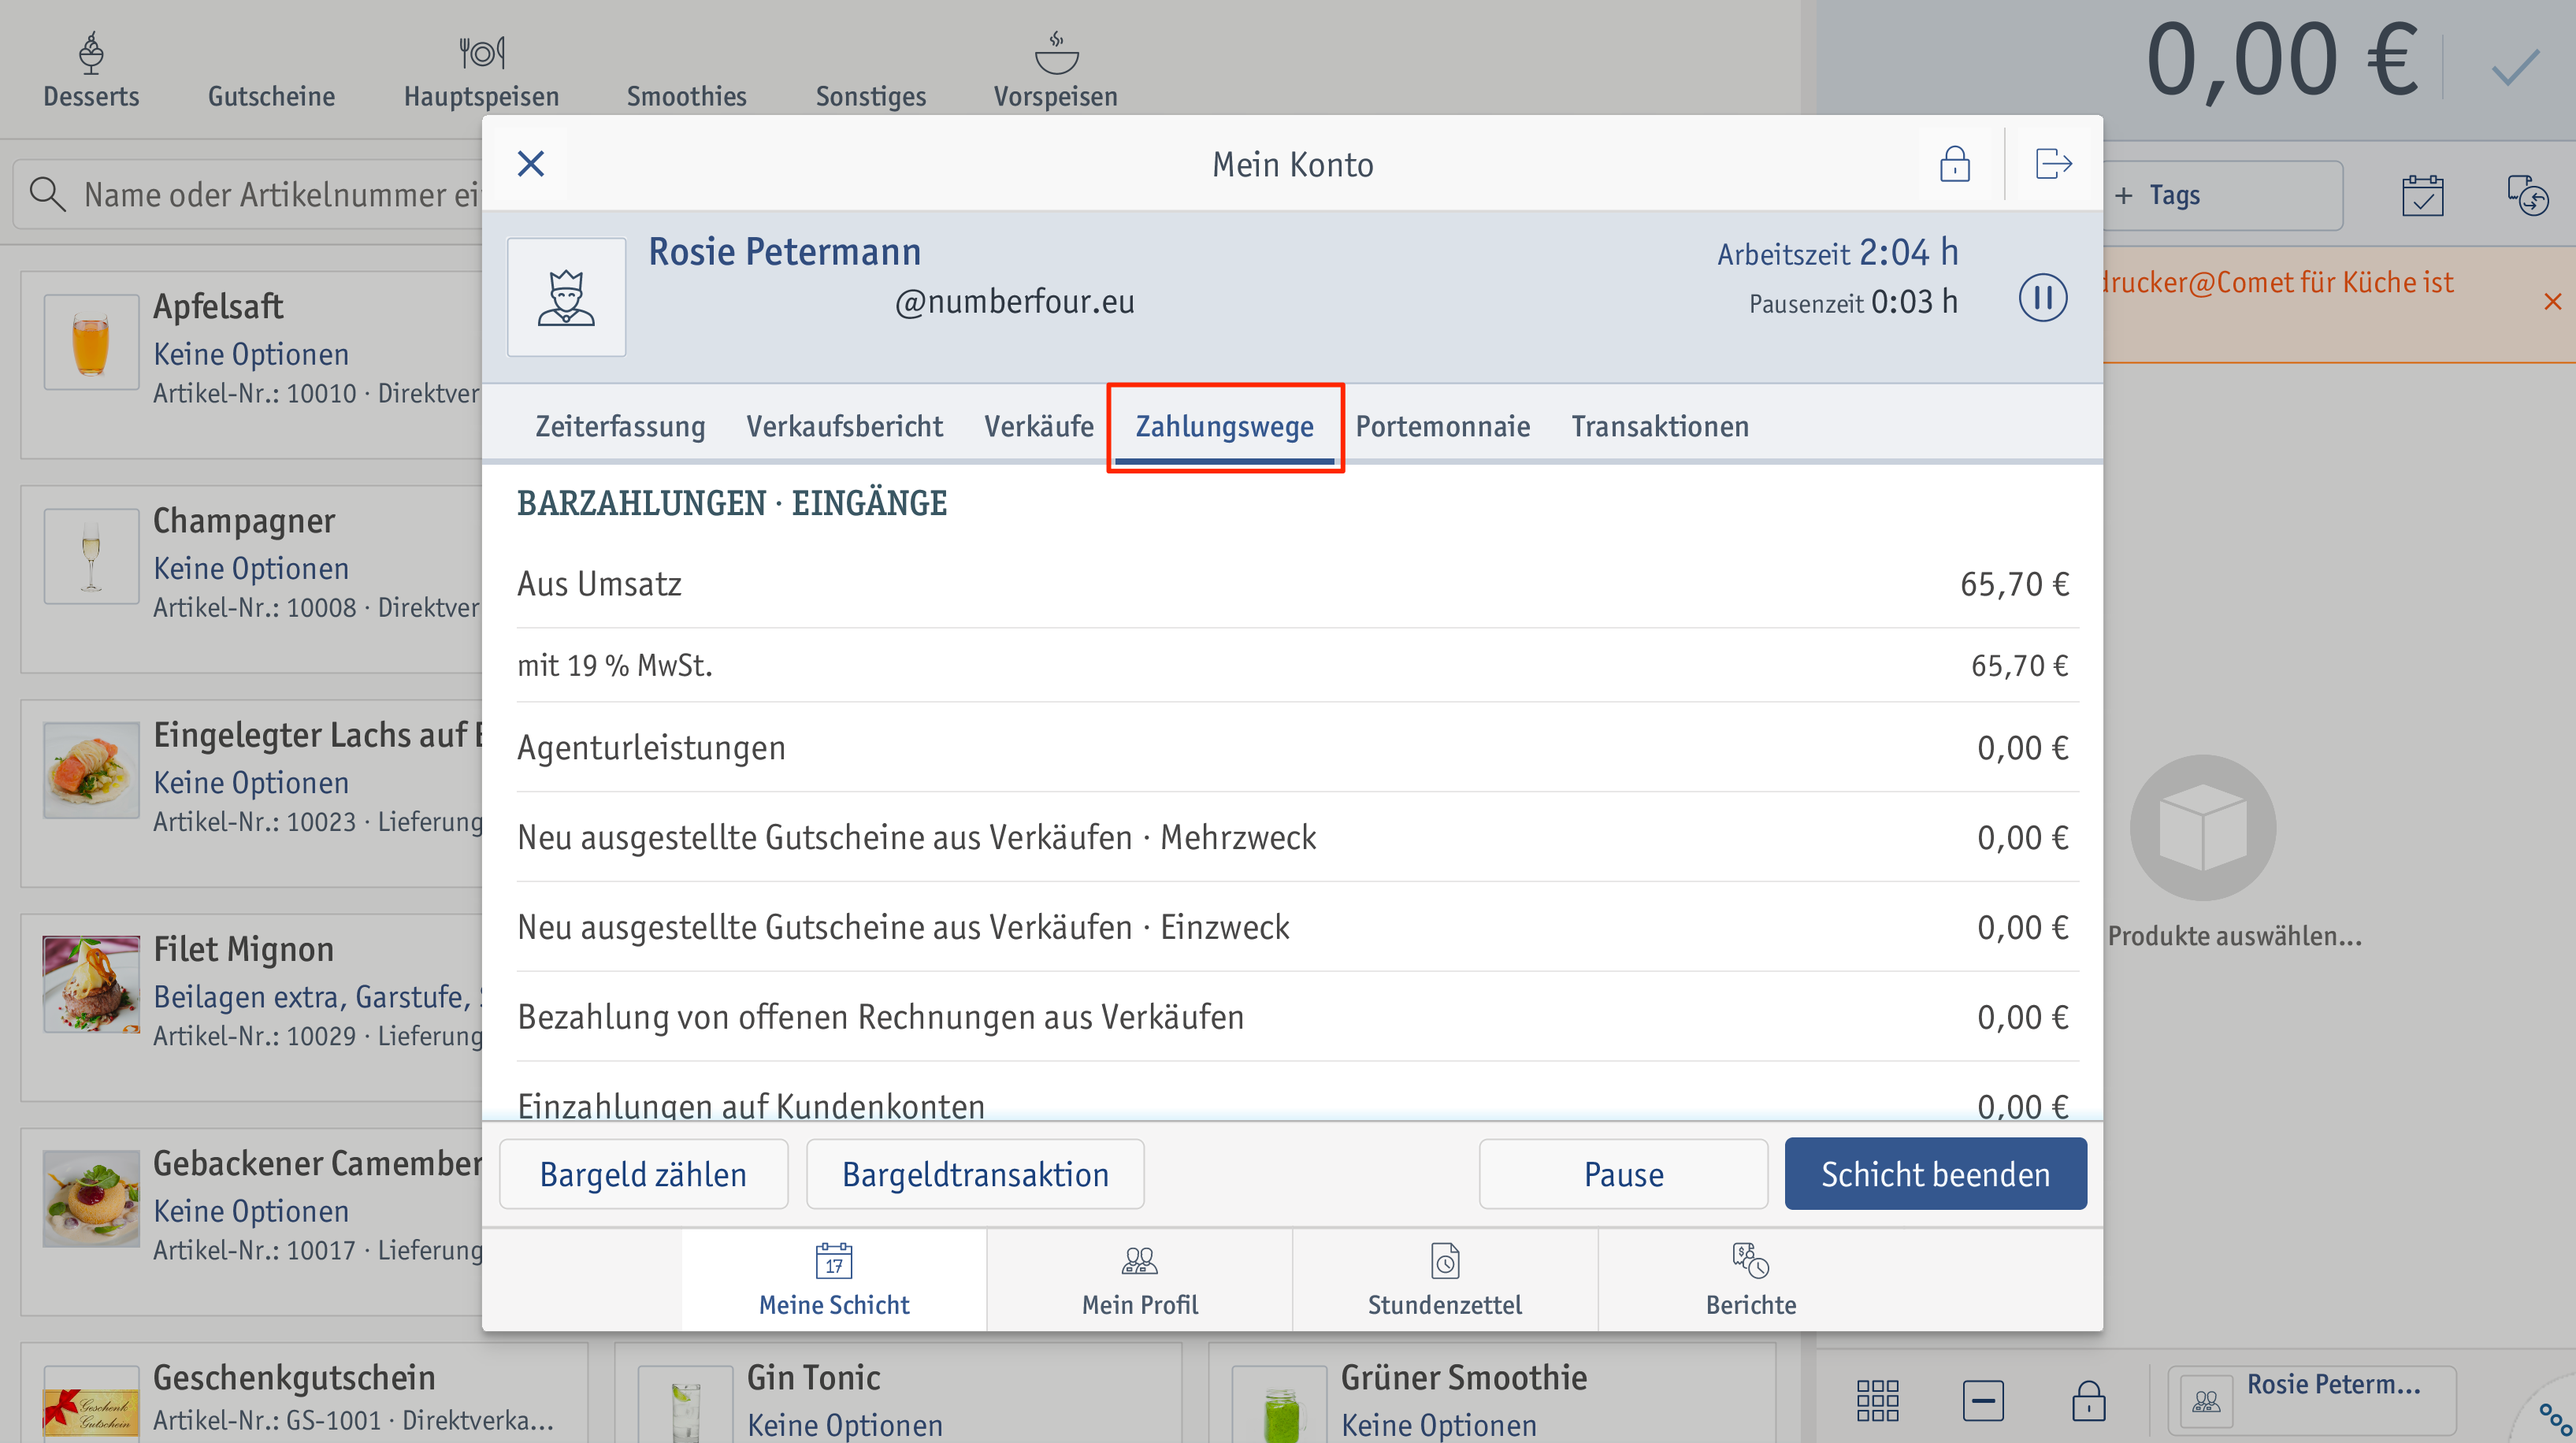Image resolution: width=2576 pixels, height=1443 pixels.
Task: Lock the account with the padlock icon
Action: (1954, 163)
